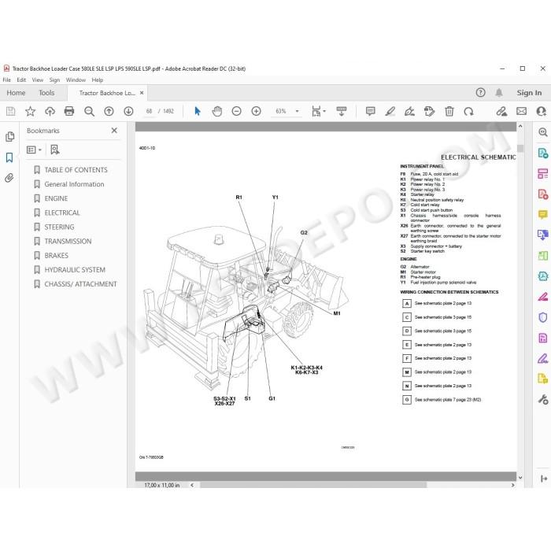Go to the next page with the down arrow

128,112
